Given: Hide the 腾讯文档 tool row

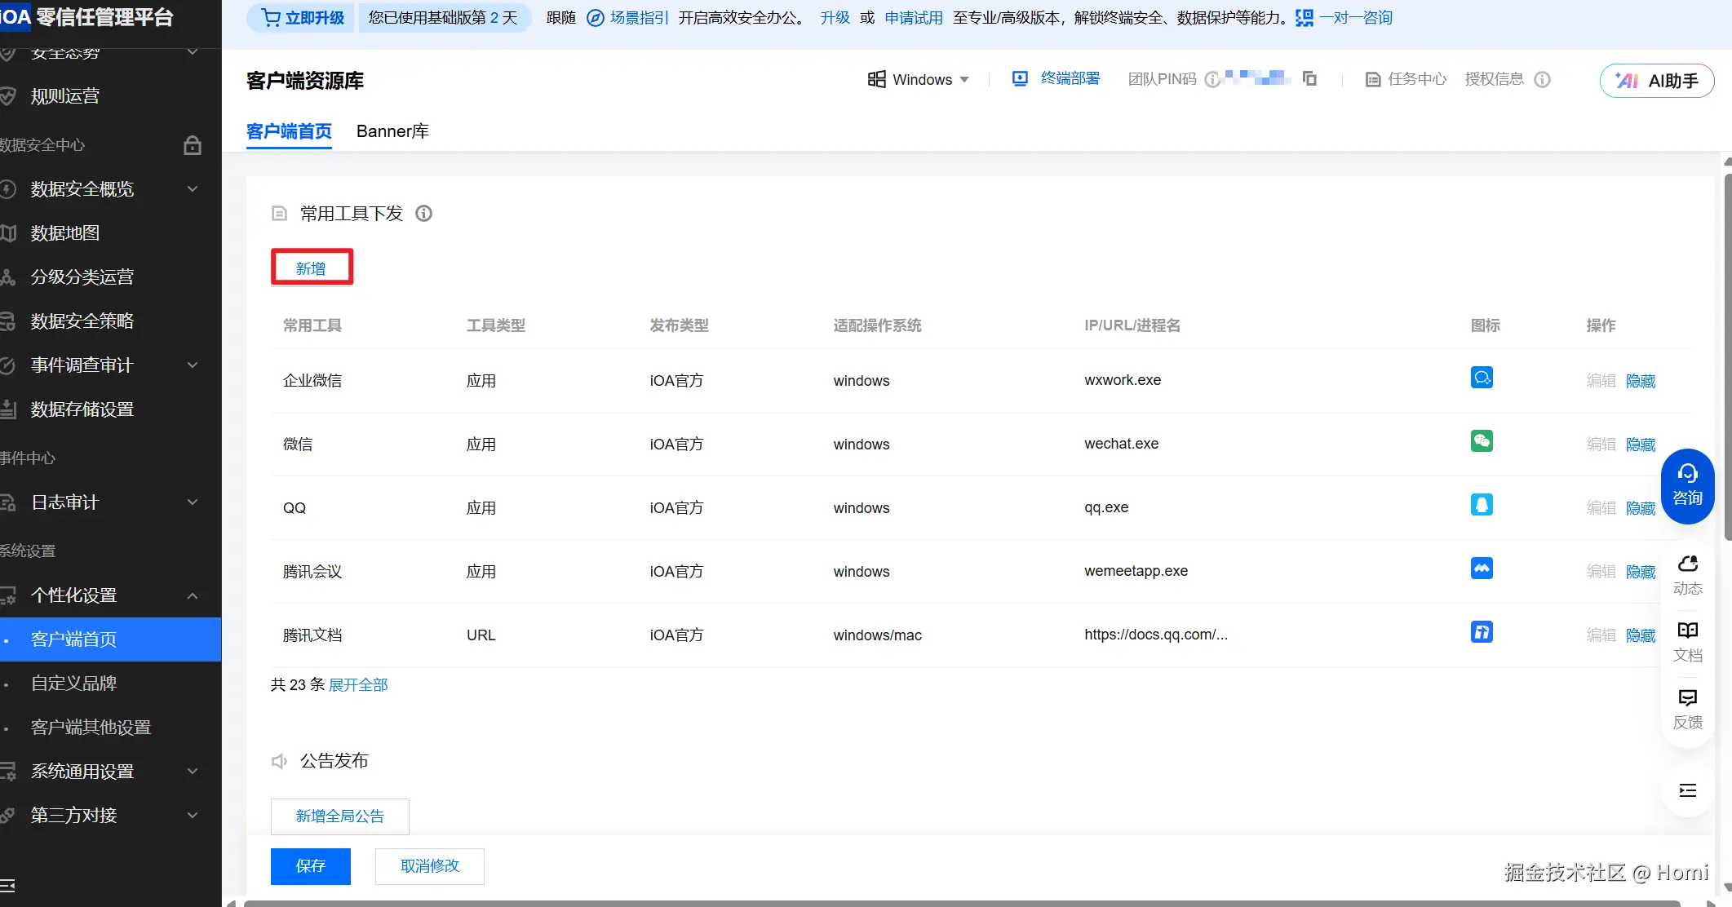Looking at the screenshot, I should [x=1640, y=635].
